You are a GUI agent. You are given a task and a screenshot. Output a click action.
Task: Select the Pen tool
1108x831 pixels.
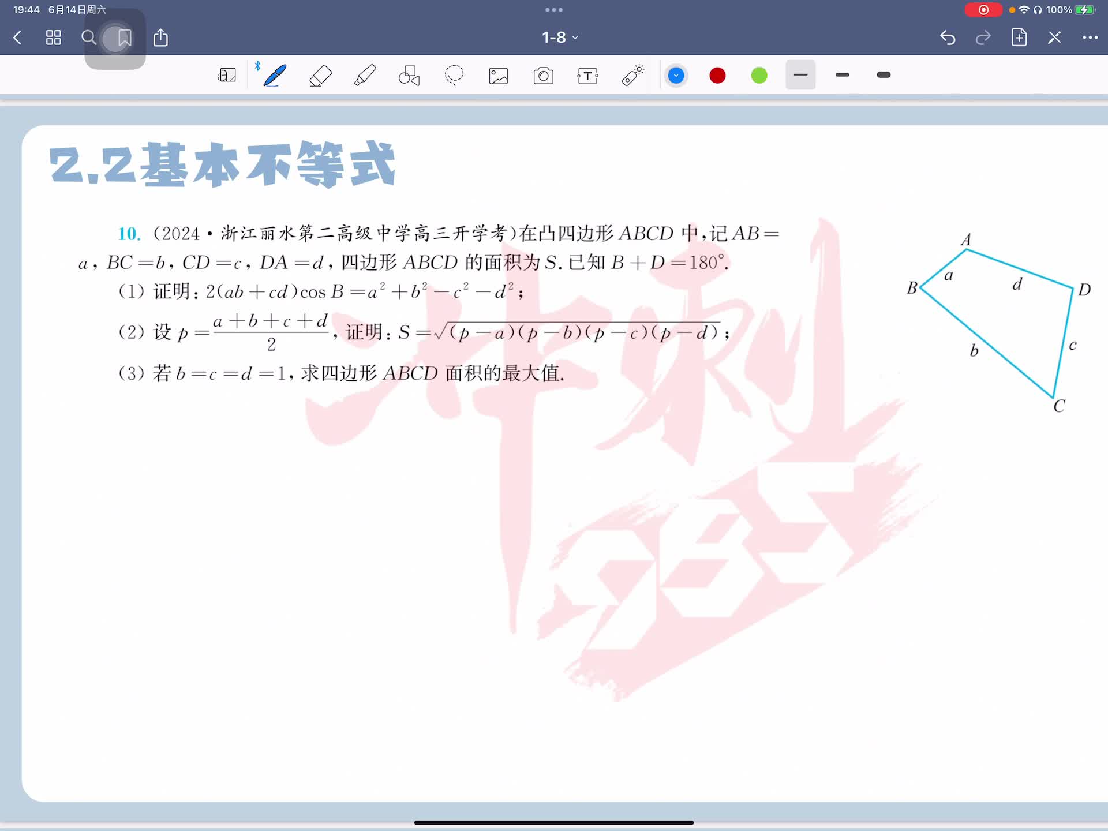pyautogui.click(x=275, y=76)
